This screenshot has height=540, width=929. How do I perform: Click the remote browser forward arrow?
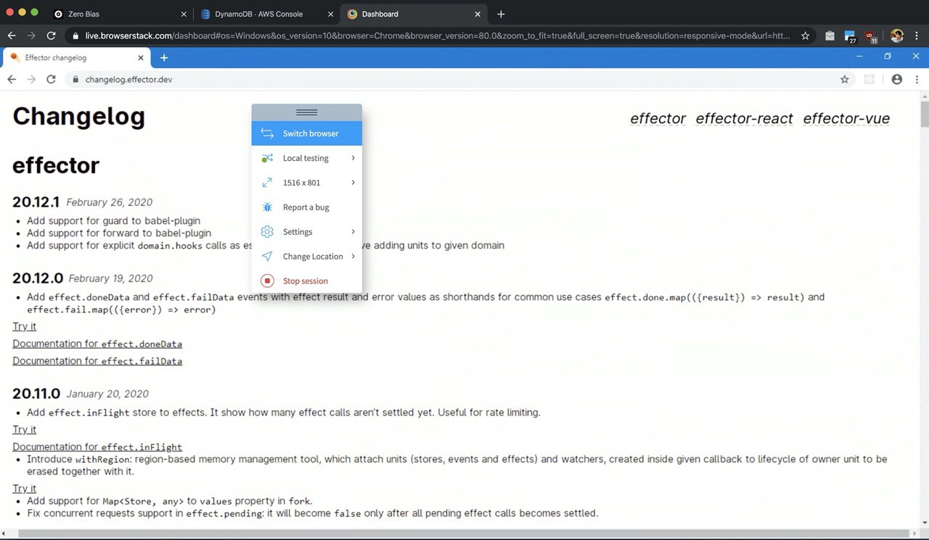pos(31,80)
